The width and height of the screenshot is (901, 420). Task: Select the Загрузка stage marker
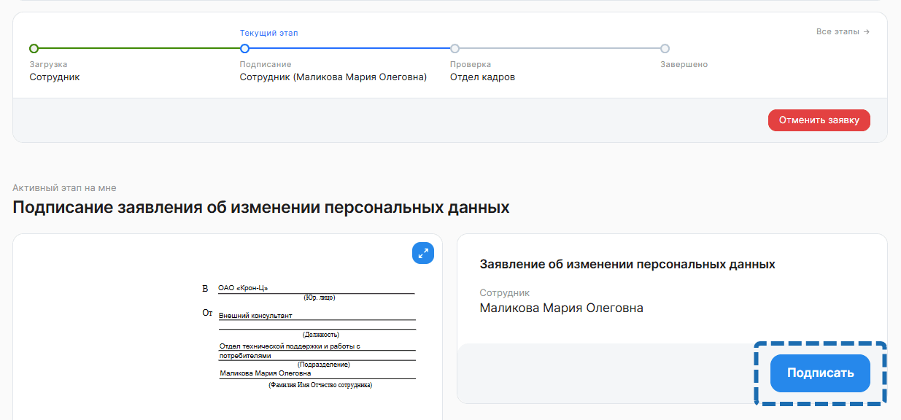(x=34, y=49)
